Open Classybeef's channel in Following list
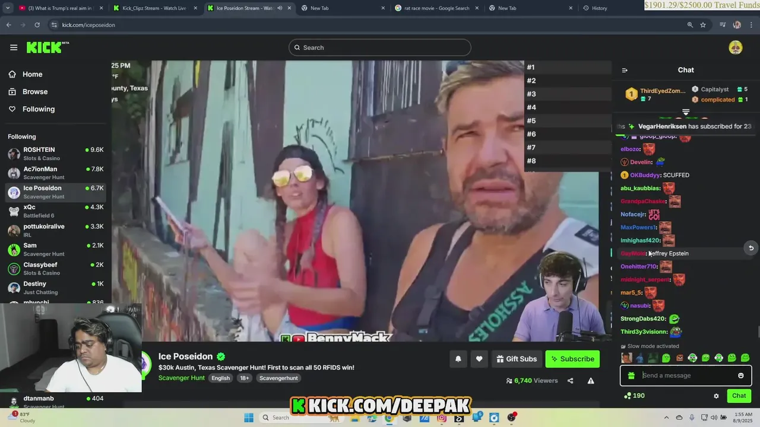 click(x=56, y=268)
